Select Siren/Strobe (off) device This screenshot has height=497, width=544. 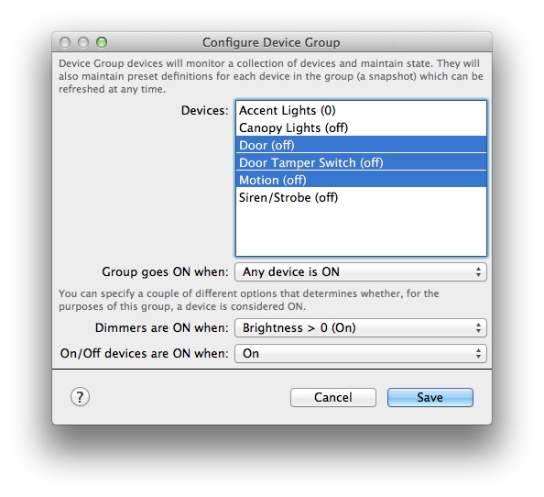point(361,197)
